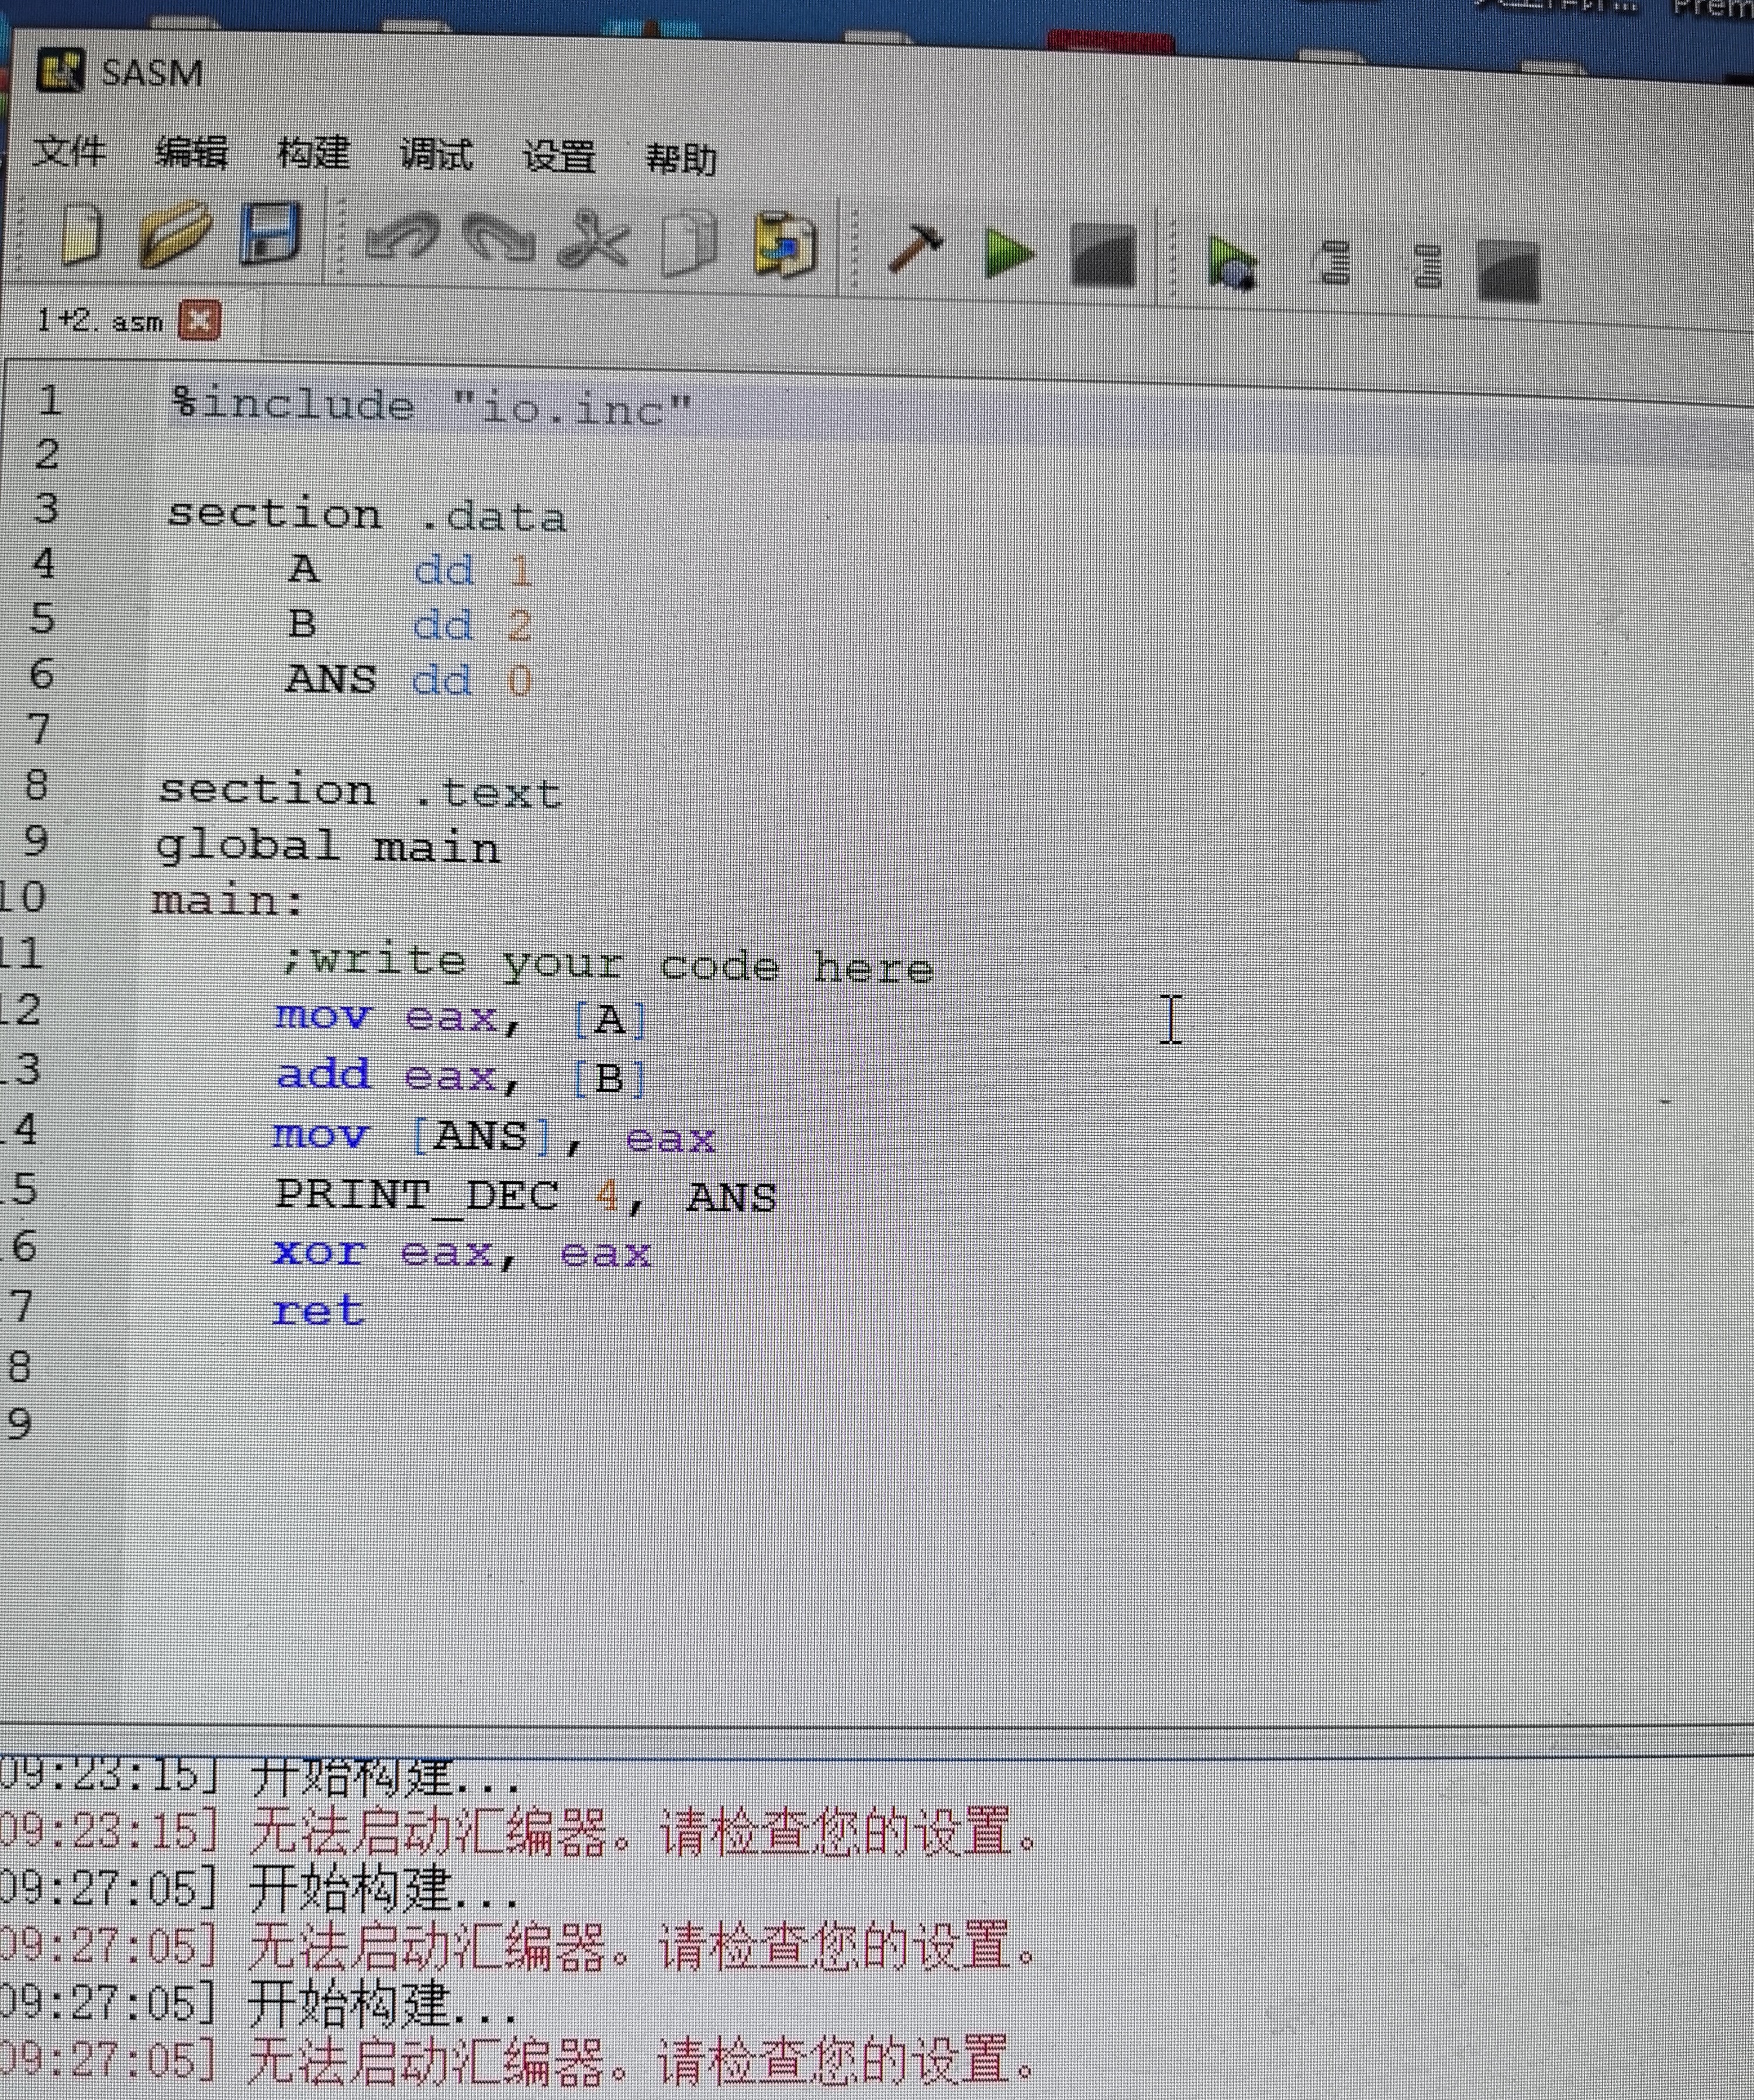Open the 文件 menu
The height and width of the screenshot is (2100, 1754).
69,152
